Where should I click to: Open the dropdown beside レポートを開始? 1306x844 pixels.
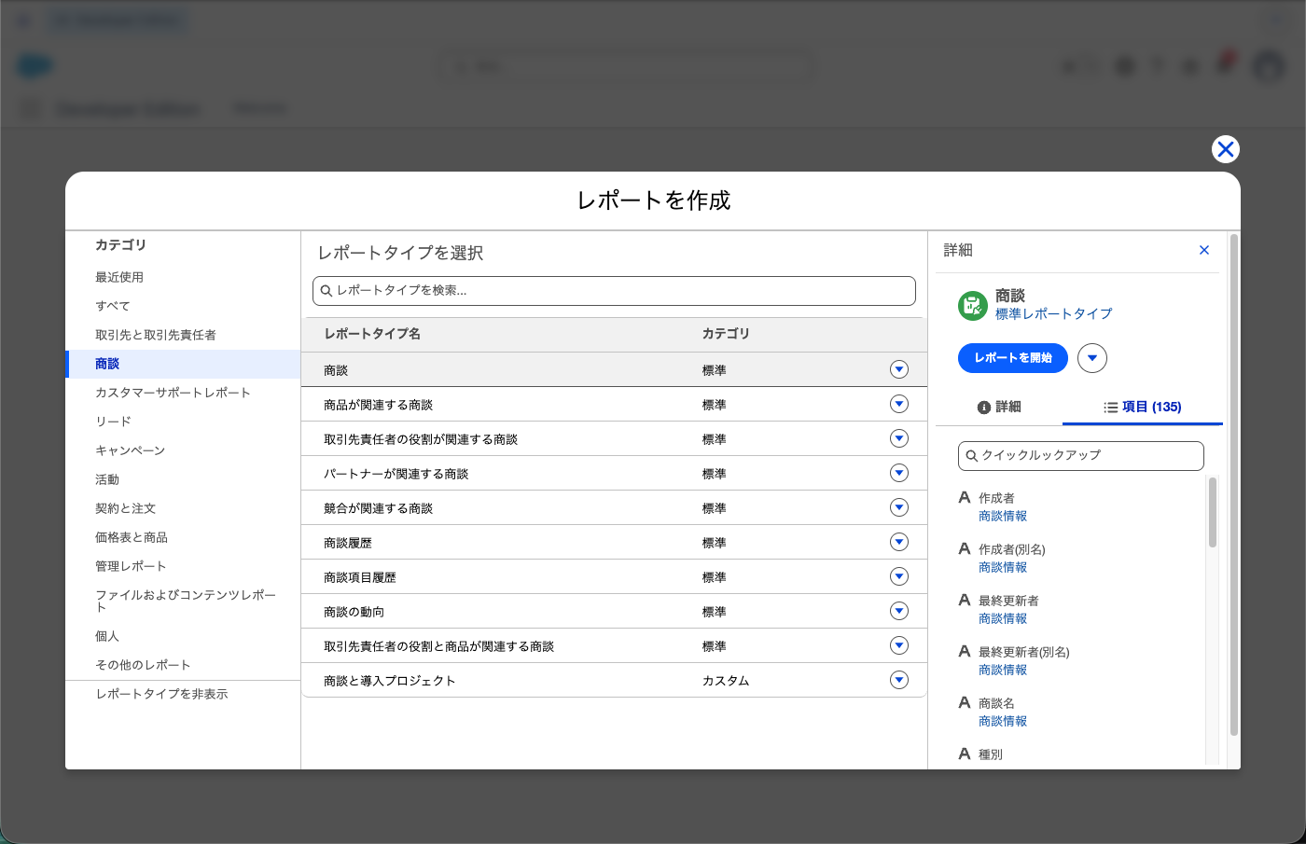(x=1092, y=358)
